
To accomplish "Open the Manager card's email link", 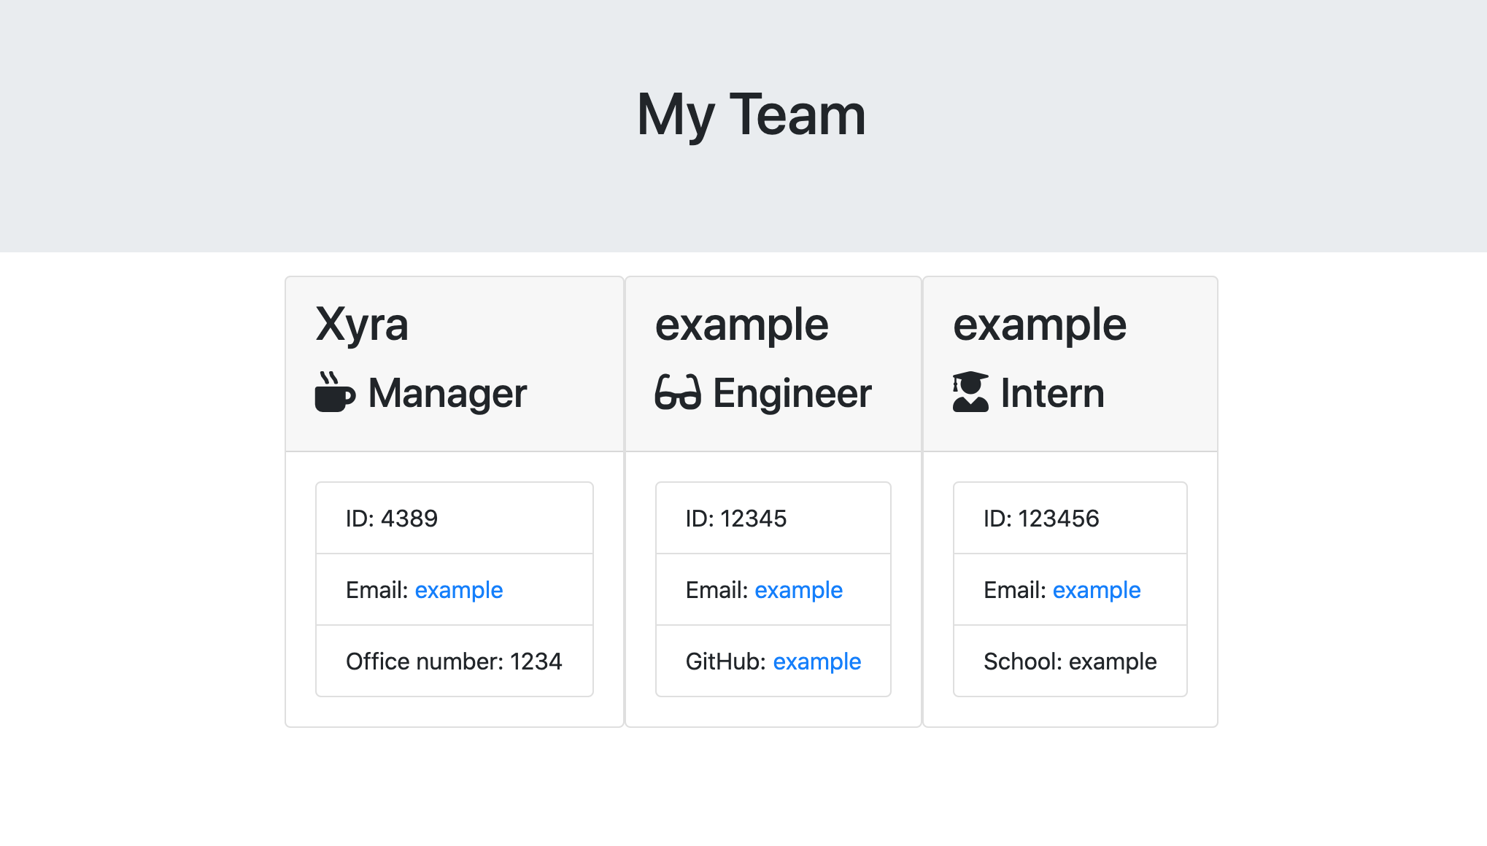I will pyautogui.click(x=459, y=589).
